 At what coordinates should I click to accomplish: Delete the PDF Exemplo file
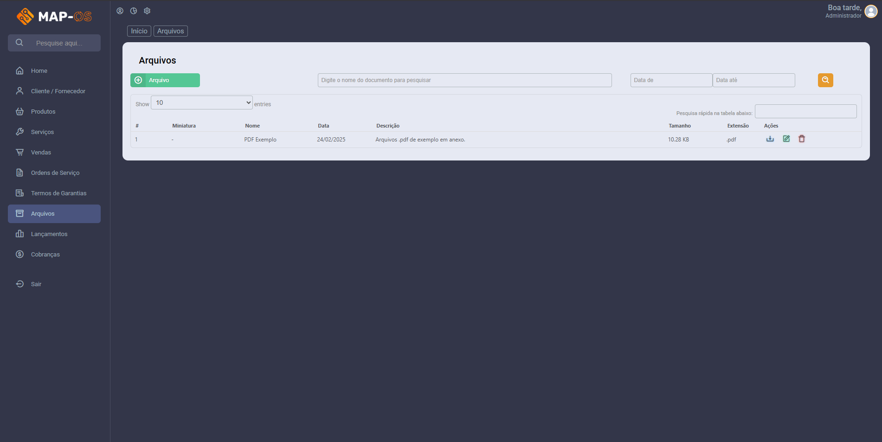802,139
